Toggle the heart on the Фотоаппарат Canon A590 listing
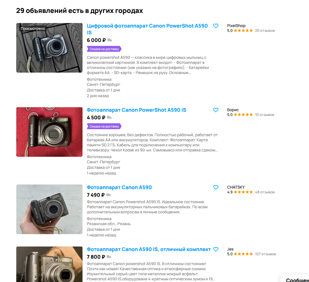 coord(216,187)
